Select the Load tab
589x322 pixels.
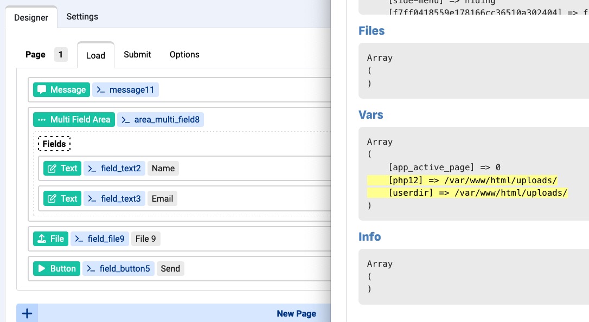[x=95, y=55]
